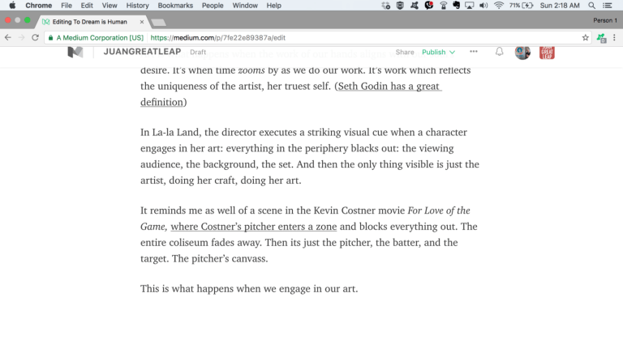623x357 pixels.
Task: Open the History menu
Action: 137,6
